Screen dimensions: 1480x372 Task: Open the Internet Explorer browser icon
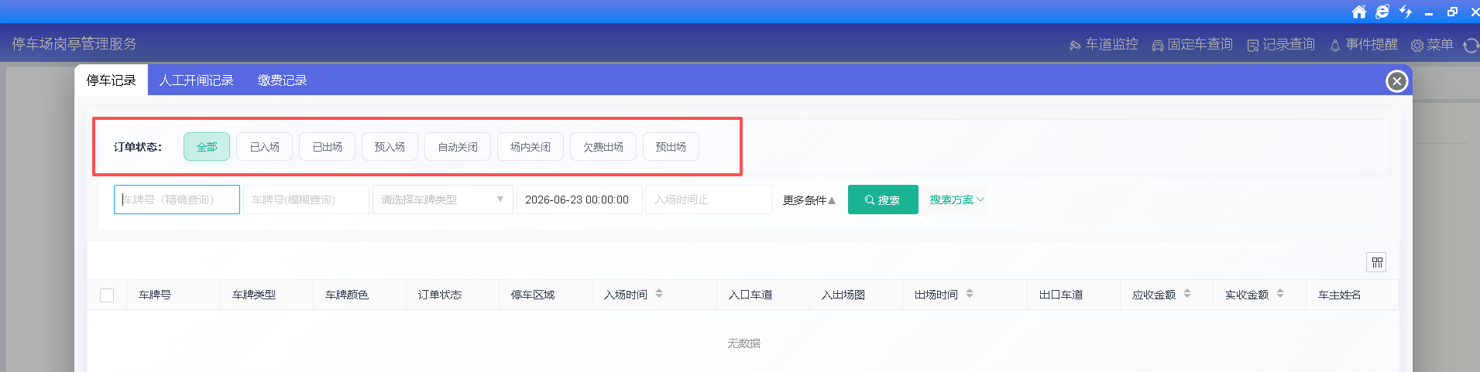(1382, 12)
